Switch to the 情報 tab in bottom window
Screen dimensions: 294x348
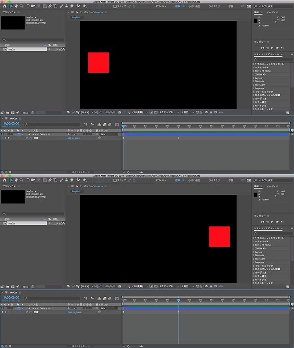point(256,186)
